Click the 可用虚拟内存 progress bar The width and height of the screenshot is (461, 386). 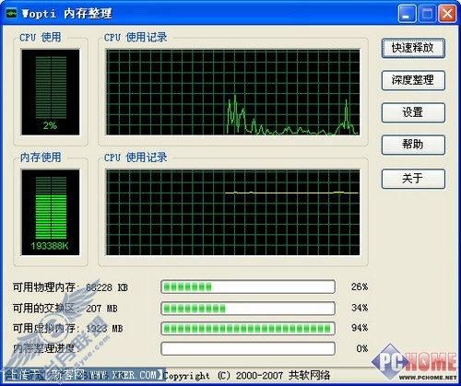click(248, 328)
